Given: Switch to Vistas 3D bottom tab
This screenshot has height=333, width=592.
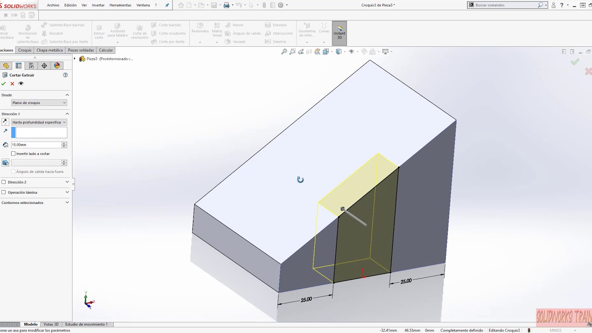Looking at the screenshot, I should pyautogui.click(x=51, y=324).
